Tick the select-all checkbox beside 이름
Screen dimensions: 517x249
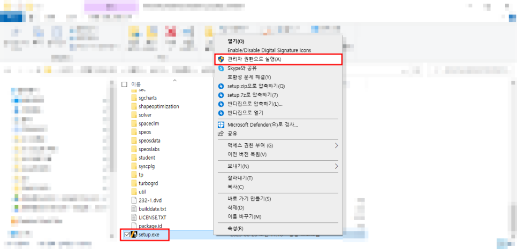(x=124, y=84)
